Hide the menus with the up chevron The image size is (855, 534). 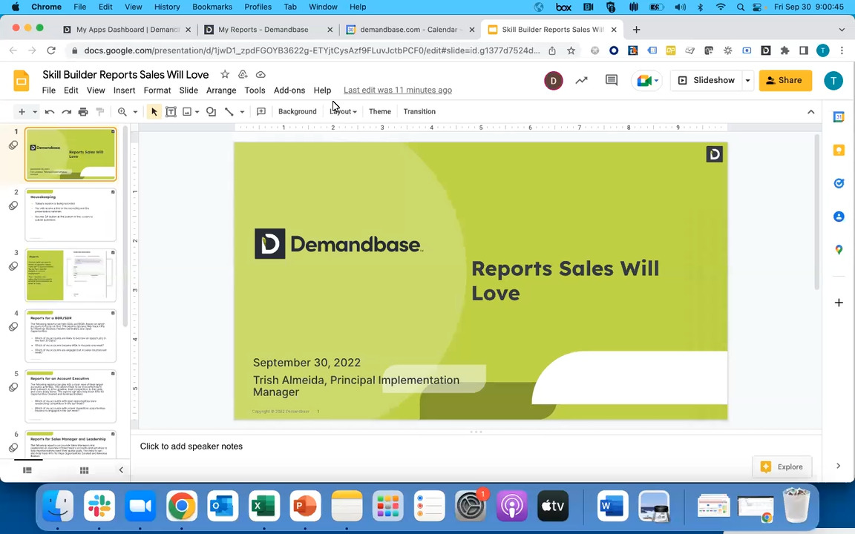click(810, 112)
